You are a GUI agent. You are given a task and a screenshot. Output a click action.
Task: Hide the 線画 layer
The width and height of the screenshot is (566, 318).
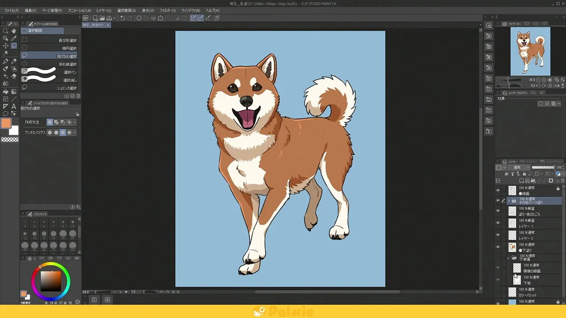click(x=497, y=189)
